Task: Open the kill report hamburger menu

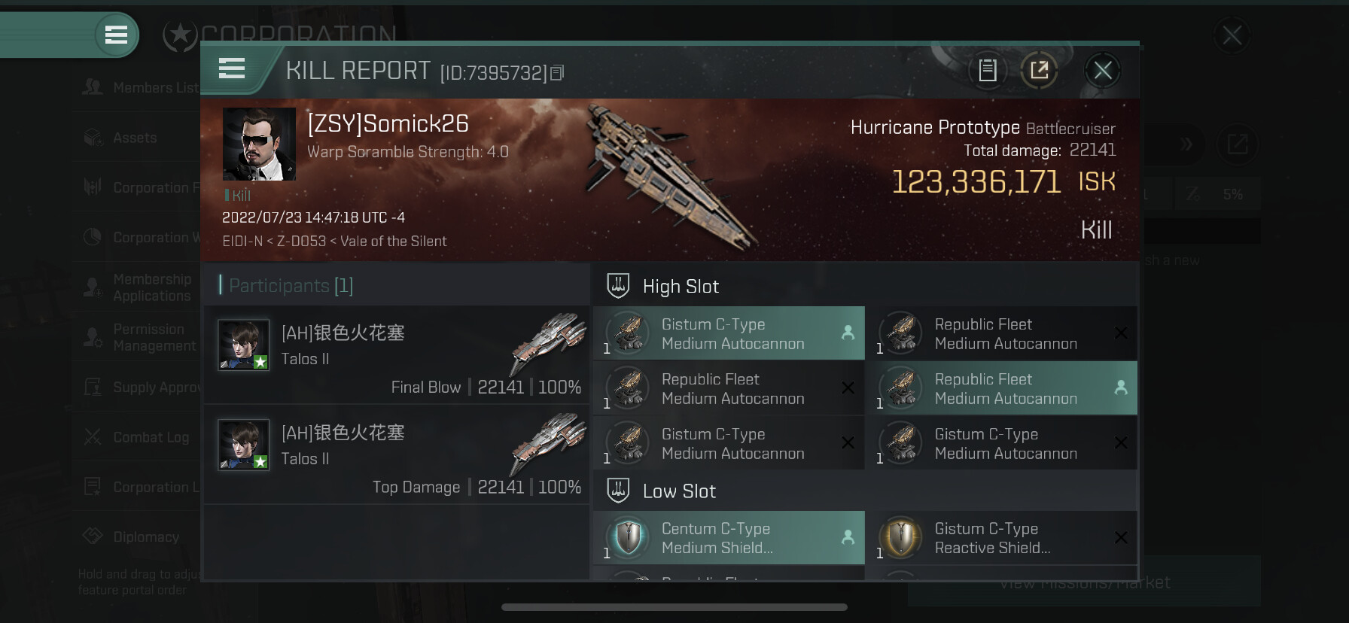Action: pos(232,68)
